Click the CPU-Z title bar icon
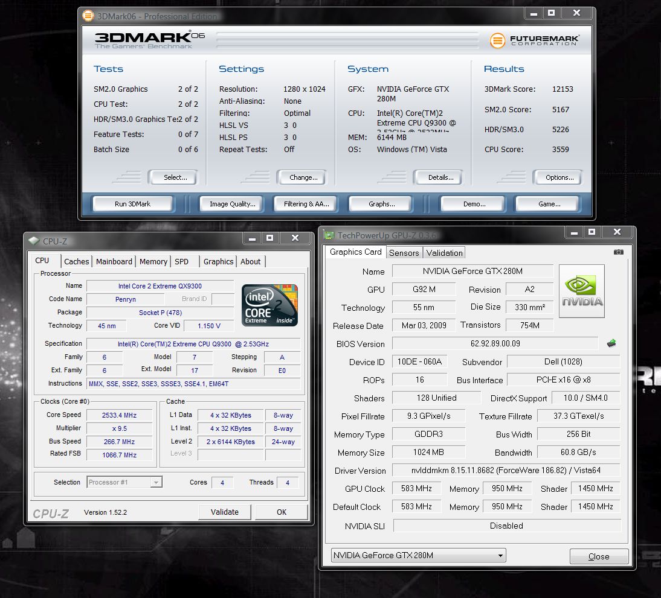661x598 pixels. tap(34, 241)
